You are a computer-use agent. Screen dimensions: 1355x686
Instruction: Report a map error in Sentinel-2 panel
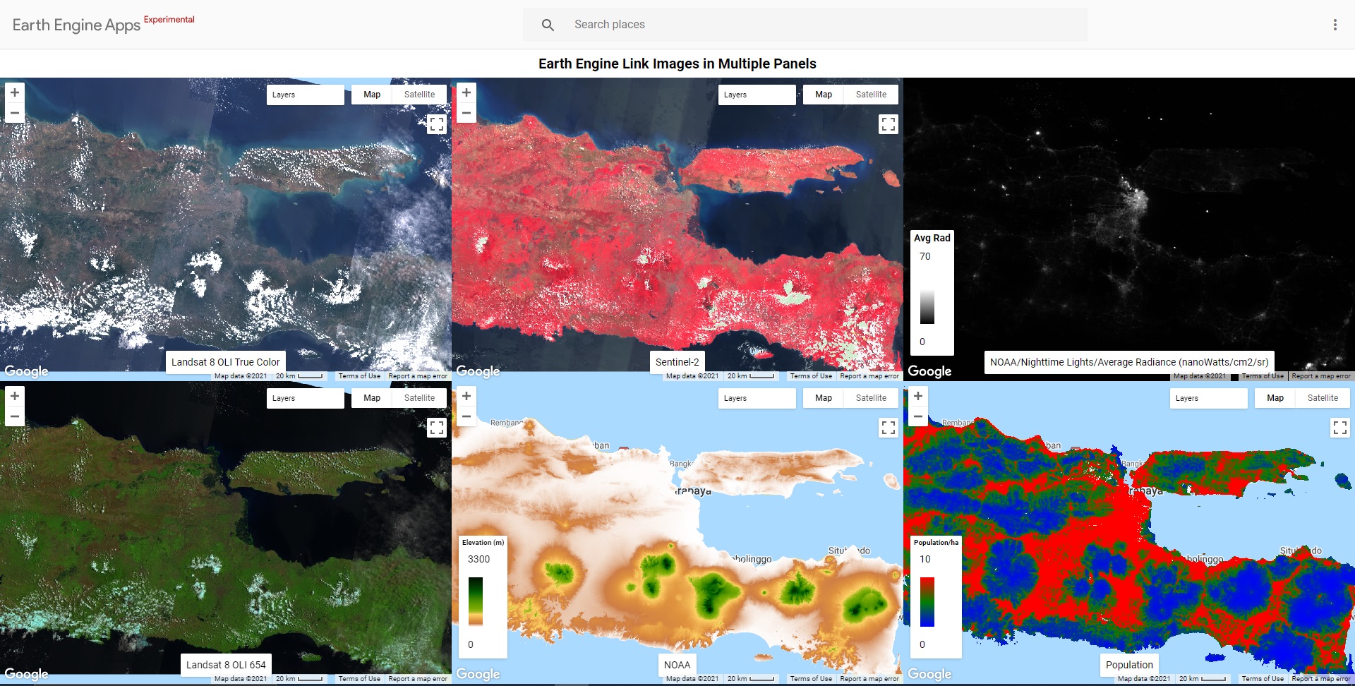[869, 376]
